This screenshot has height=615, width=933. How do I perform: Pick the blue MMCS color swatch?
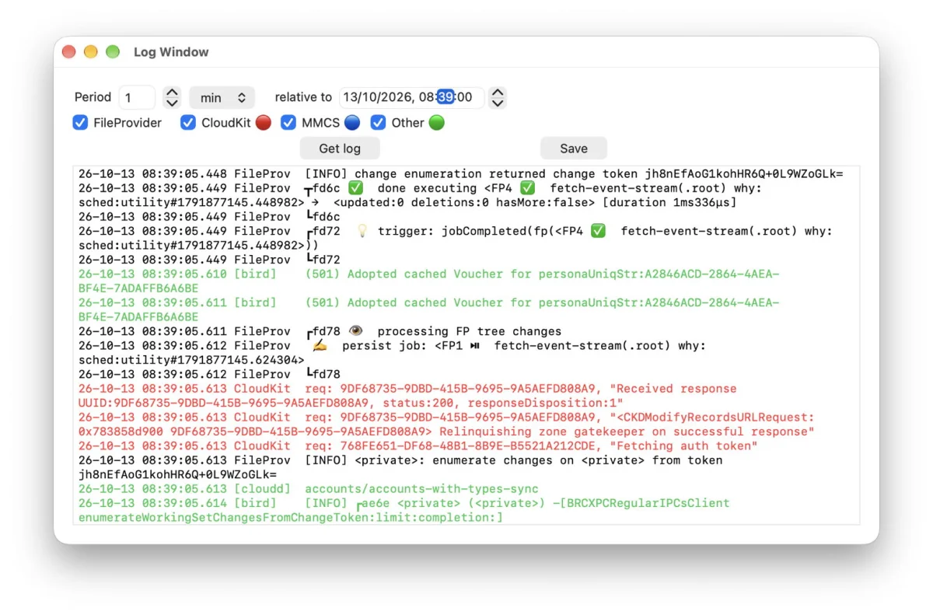(x=352, y=122)
